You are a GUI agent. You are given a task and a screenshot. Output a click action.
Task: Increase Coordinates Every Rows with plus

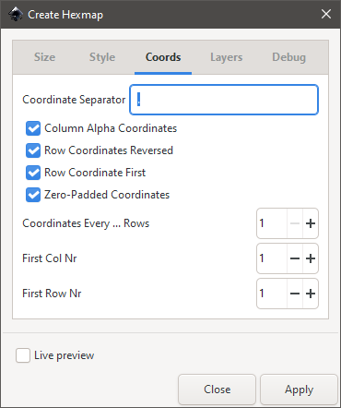(x=311, y=223)
